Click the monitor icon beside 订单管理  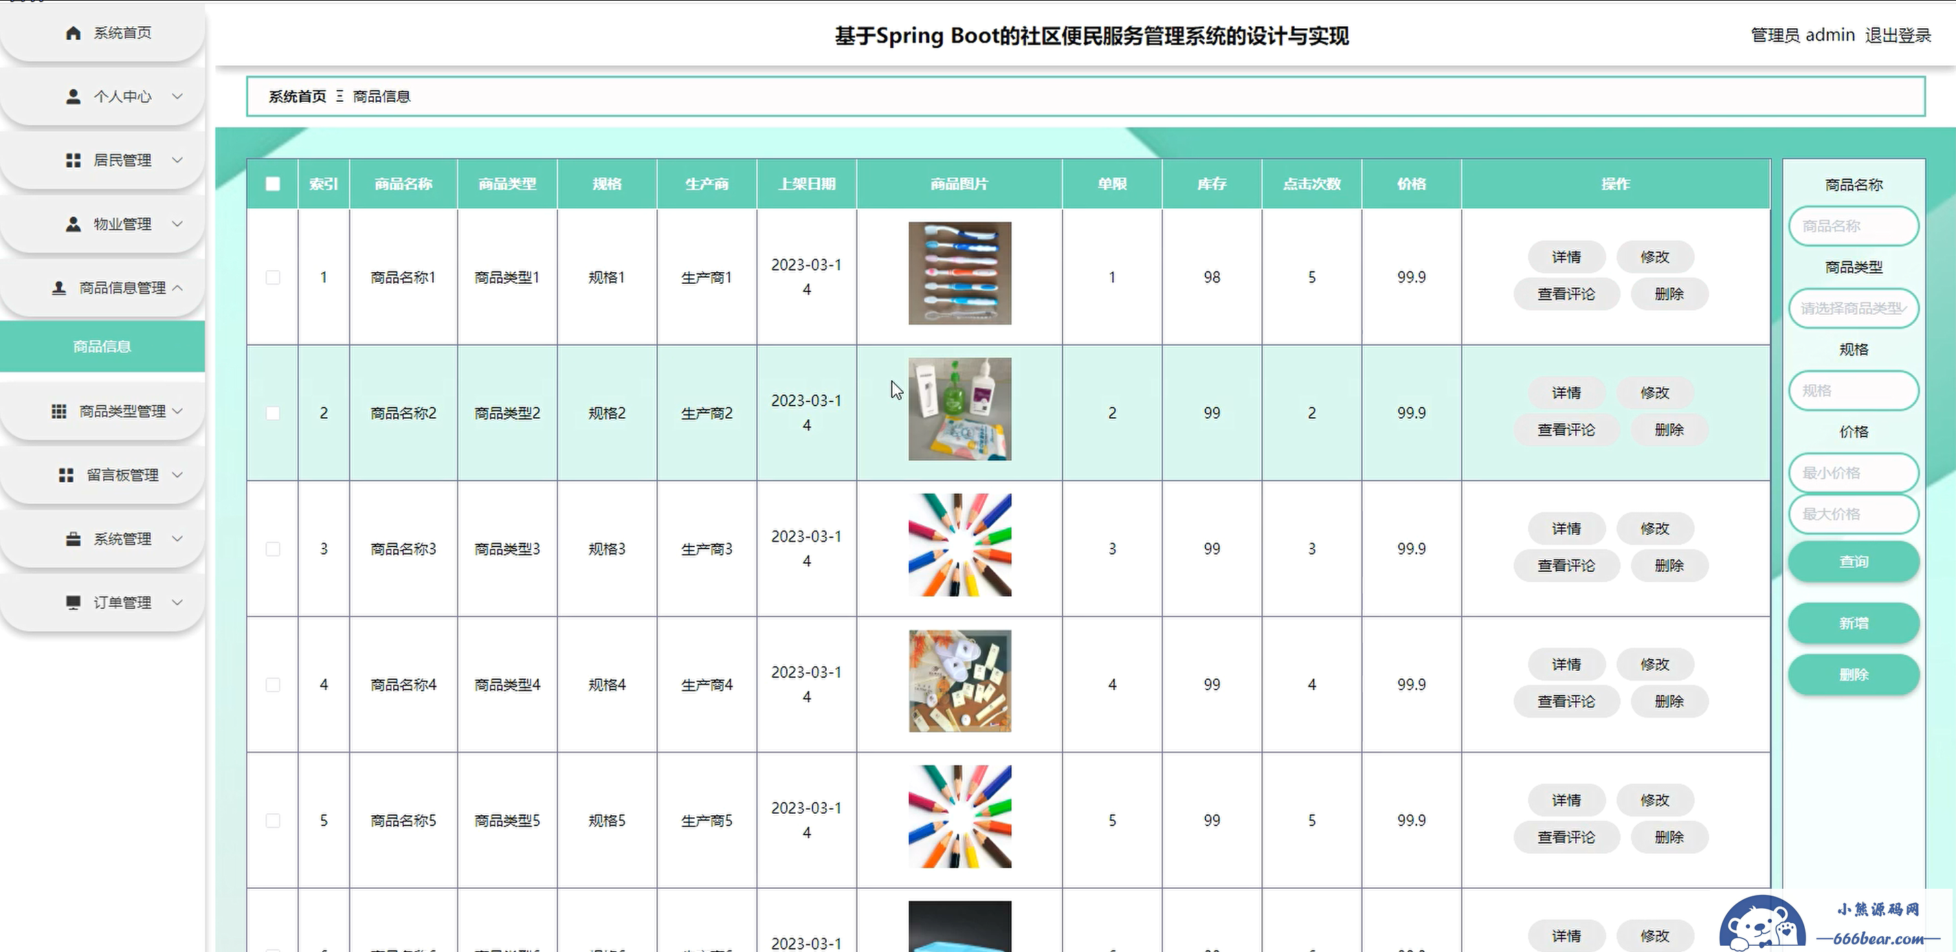73,602
